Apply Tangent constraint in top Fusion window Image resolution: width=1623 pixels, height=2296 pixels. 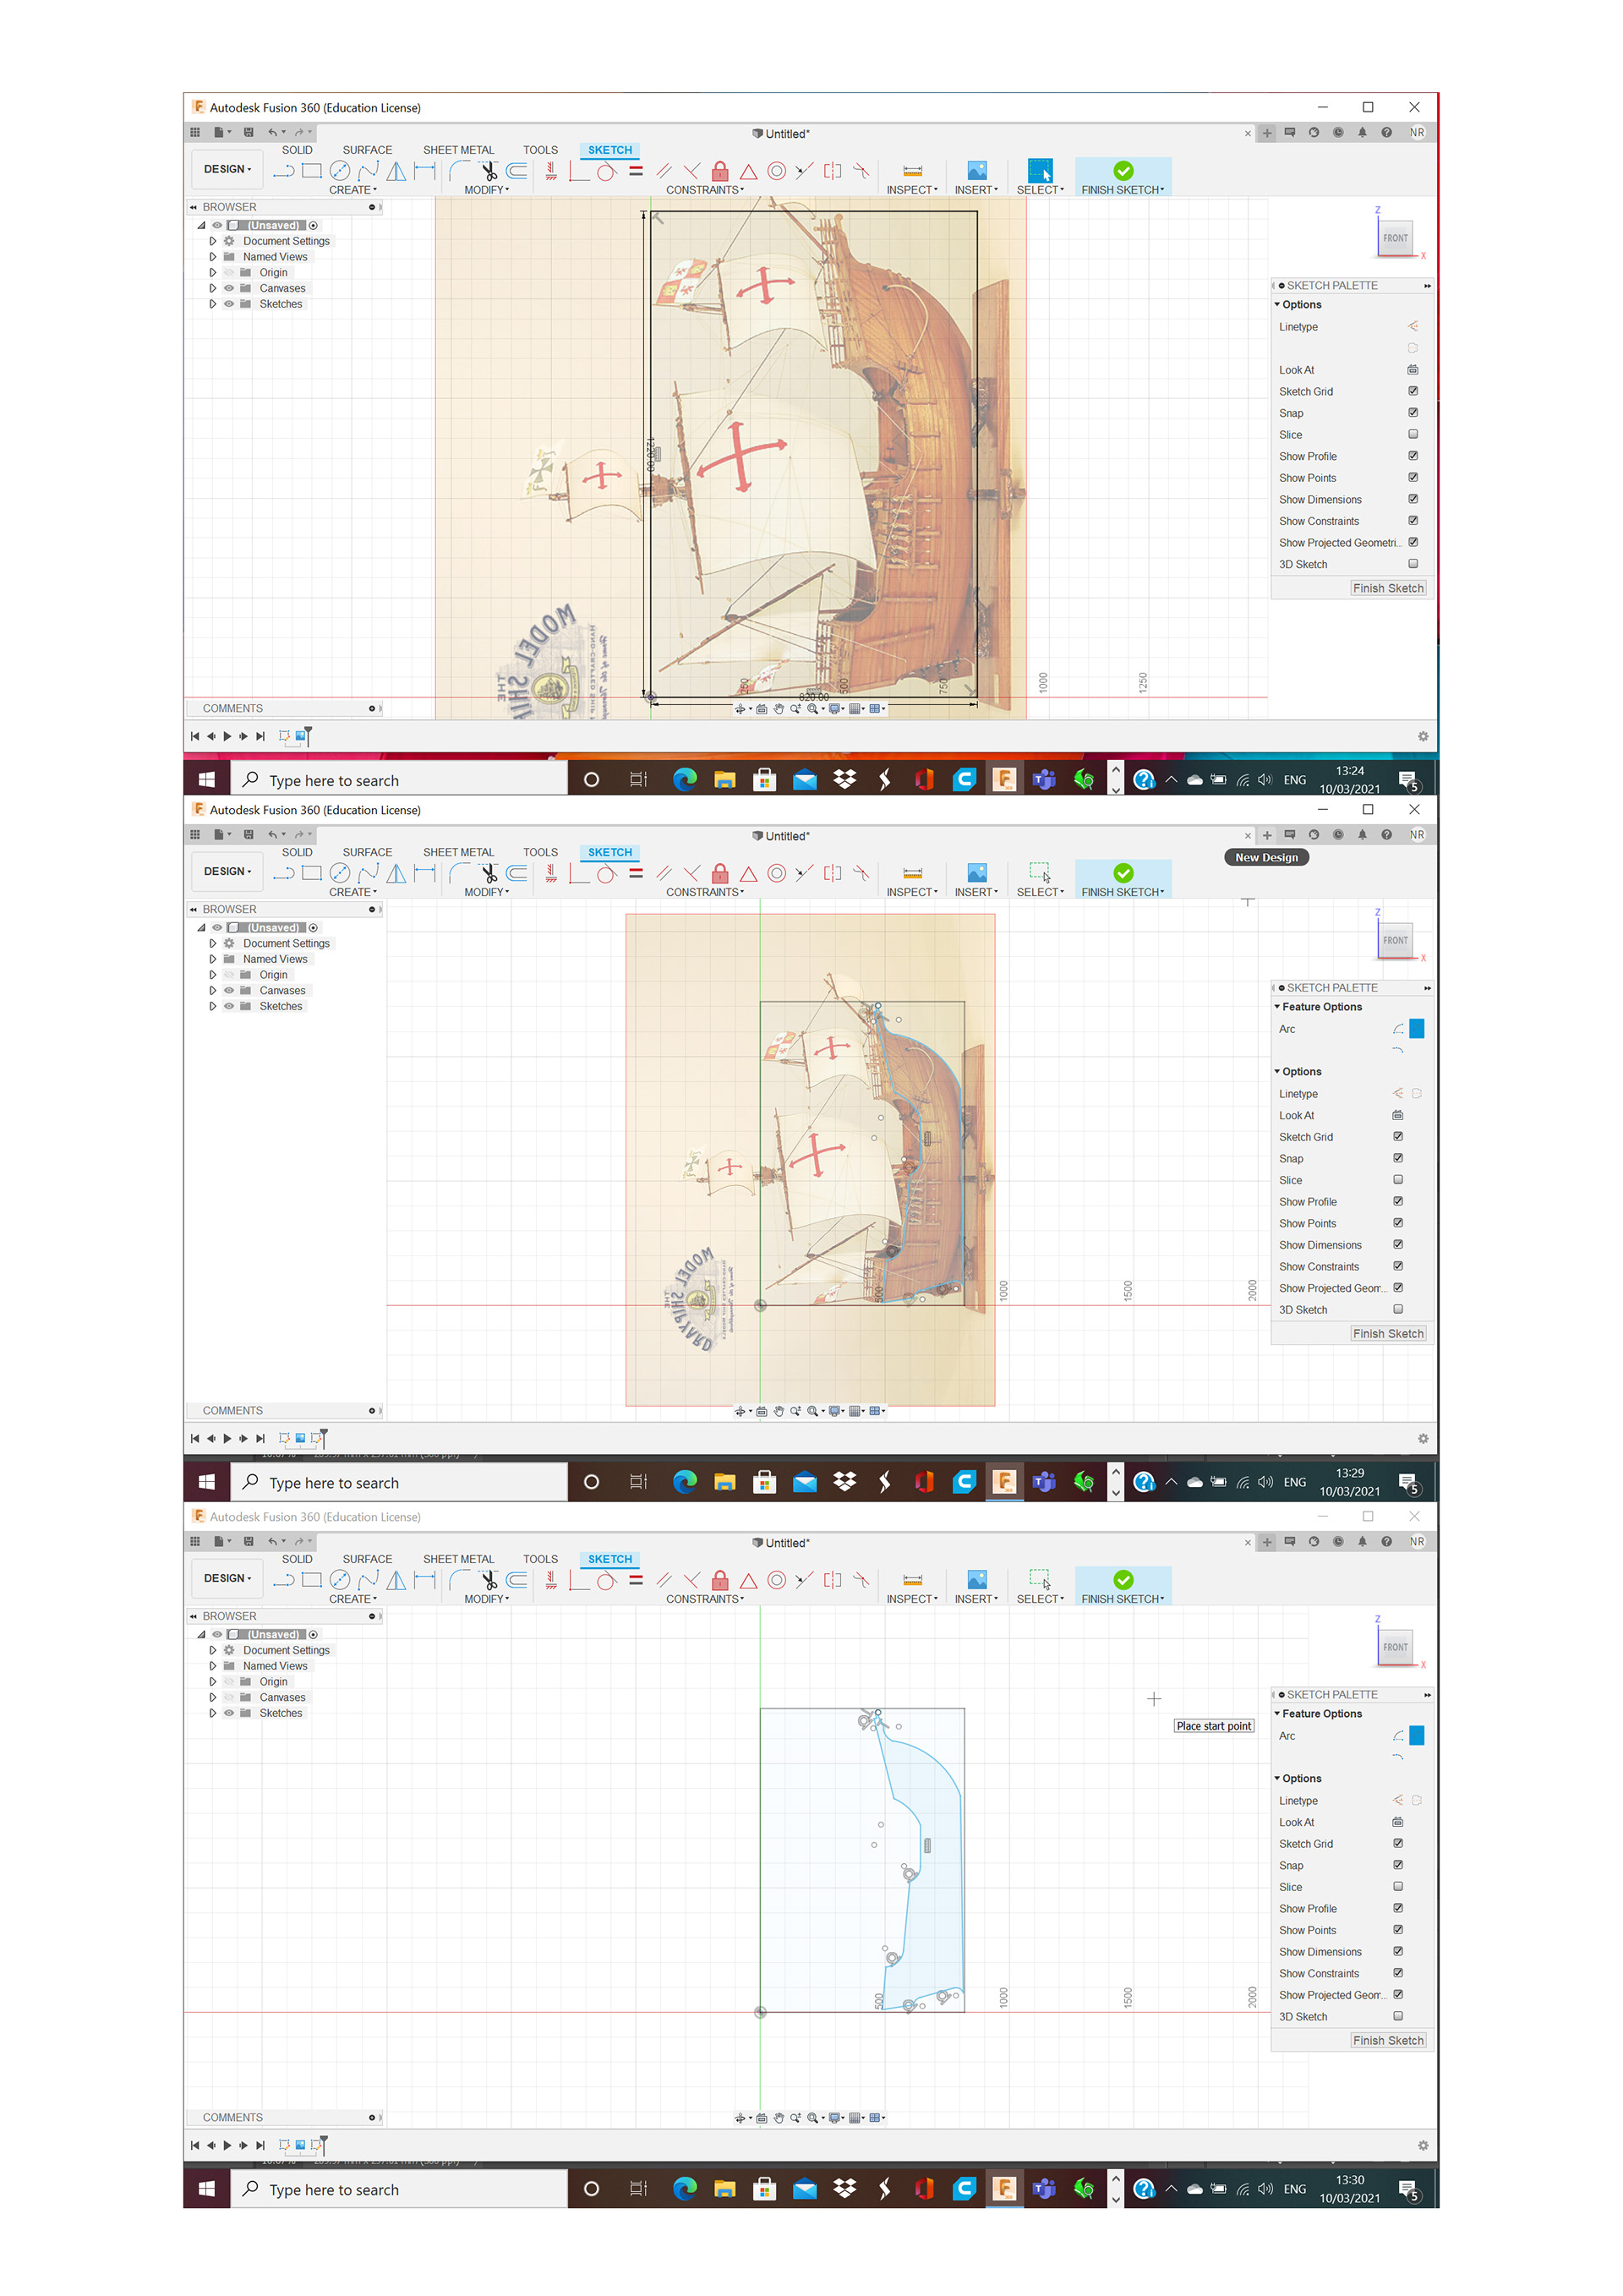[x=606, y=171]
